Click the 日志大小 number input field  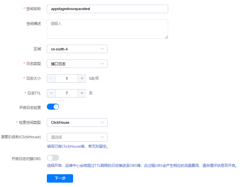tap(67, 78)
